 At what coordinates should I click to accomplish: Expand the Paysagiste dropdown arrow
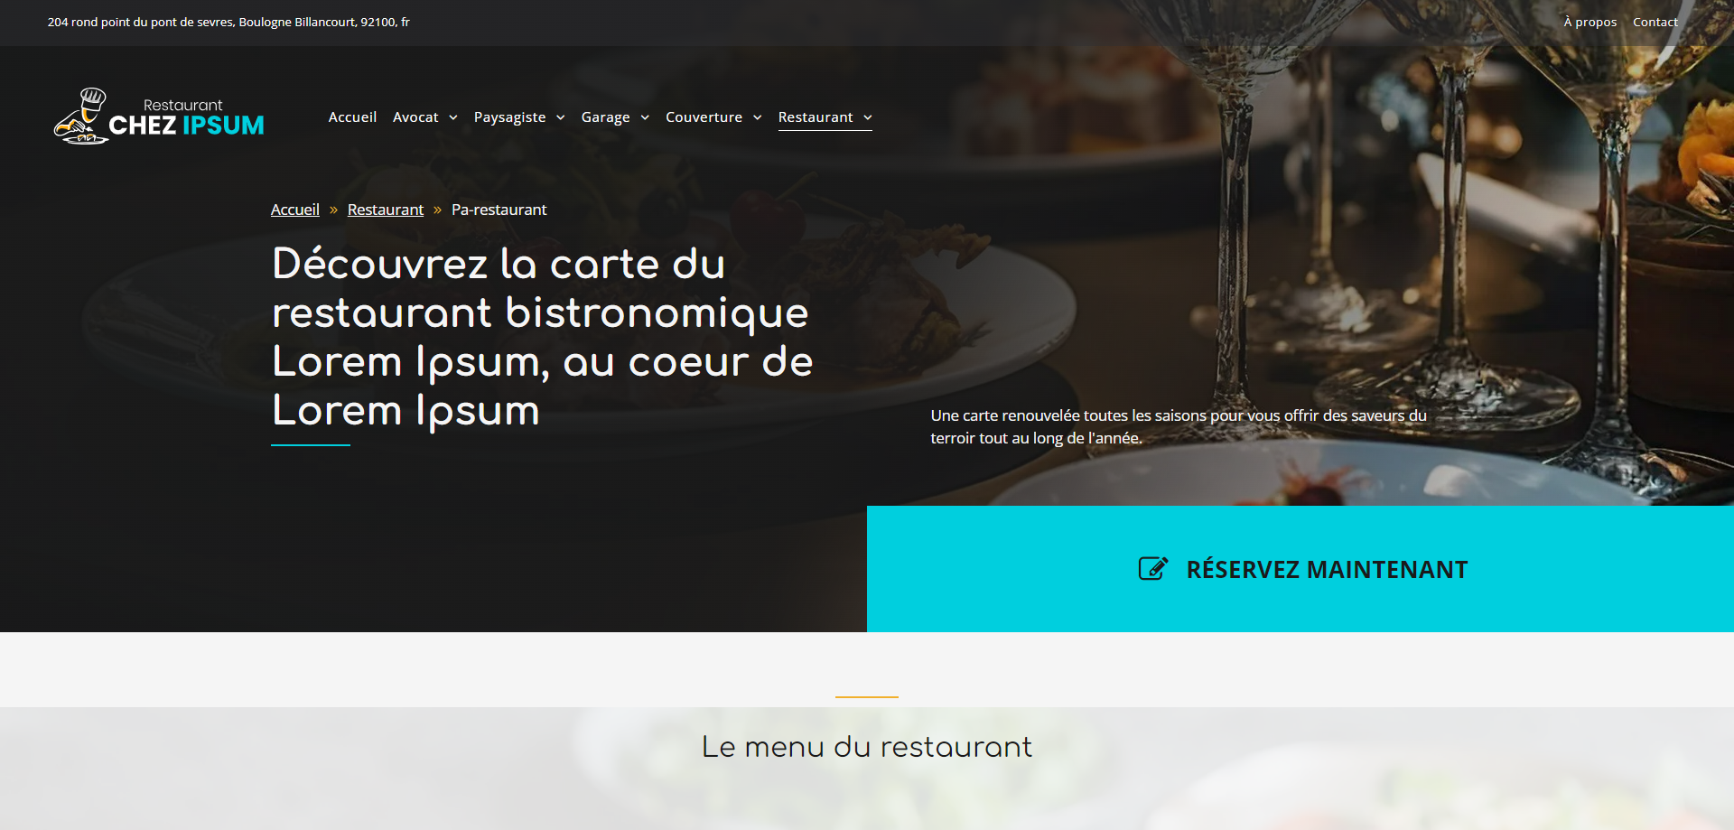click(561, 117)
